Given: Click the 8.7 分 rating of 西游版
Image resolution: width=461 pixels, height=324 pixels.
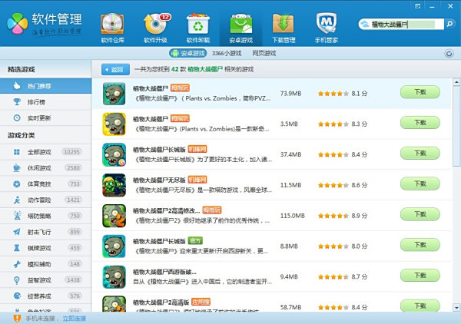Looking at the screenshot, I should [x=343, y=276].
